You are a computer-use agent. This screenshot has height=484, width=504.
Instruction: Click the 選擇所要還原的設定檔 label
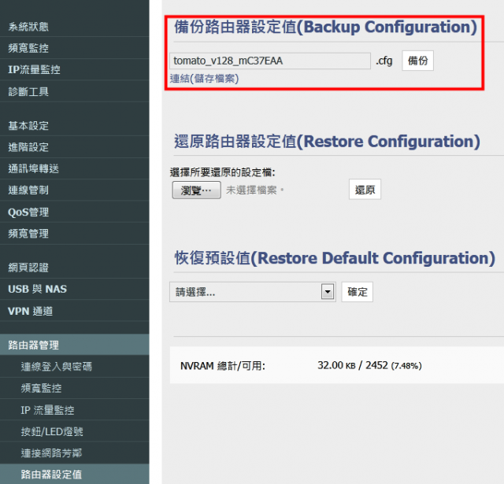pyautogui.click(x=222, y=172)
